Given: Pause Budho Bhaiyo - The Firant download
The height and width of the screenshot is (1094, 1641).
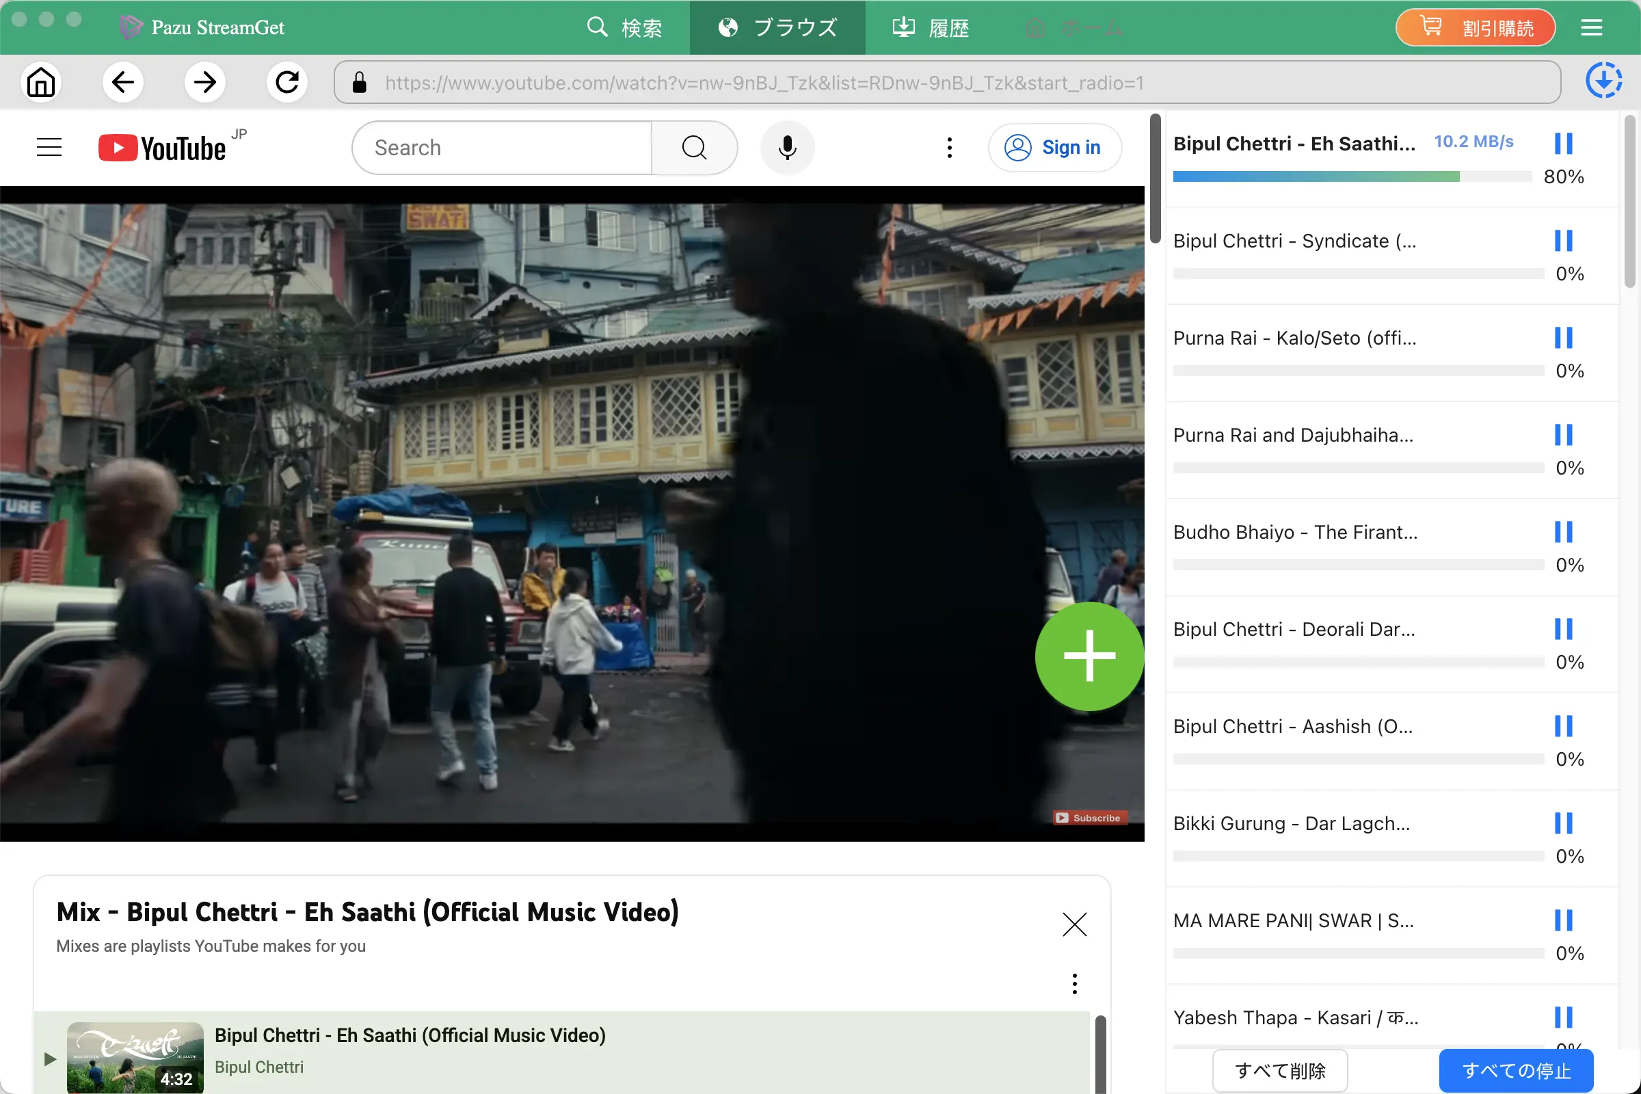Looking at the screenshot, I should point(1564,532).
